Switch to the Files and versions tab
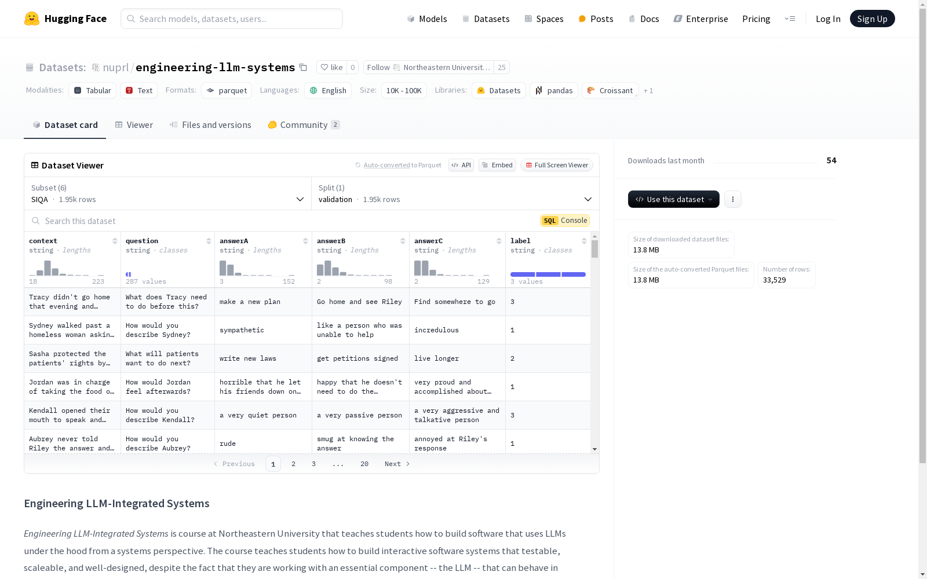 click(x=210, y=125)
